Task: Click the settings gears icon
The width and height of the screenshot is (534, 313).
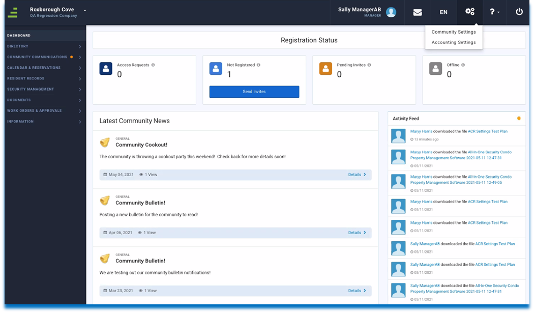Action: [469, 12]
